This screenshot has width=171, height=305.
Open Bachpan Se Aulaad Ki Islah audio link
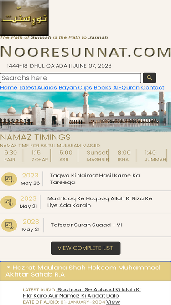coord(82,293)
